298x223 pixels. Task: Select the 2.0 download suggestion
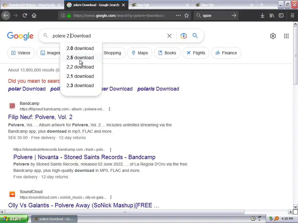[x=81, y=48]
